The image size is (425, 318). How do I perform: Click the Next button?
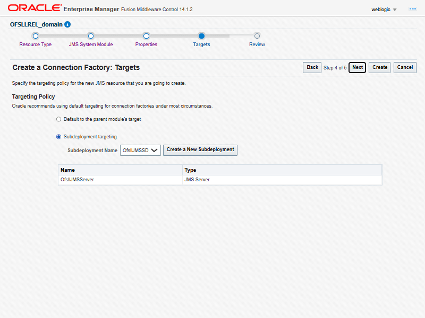[x=357, y=67]
